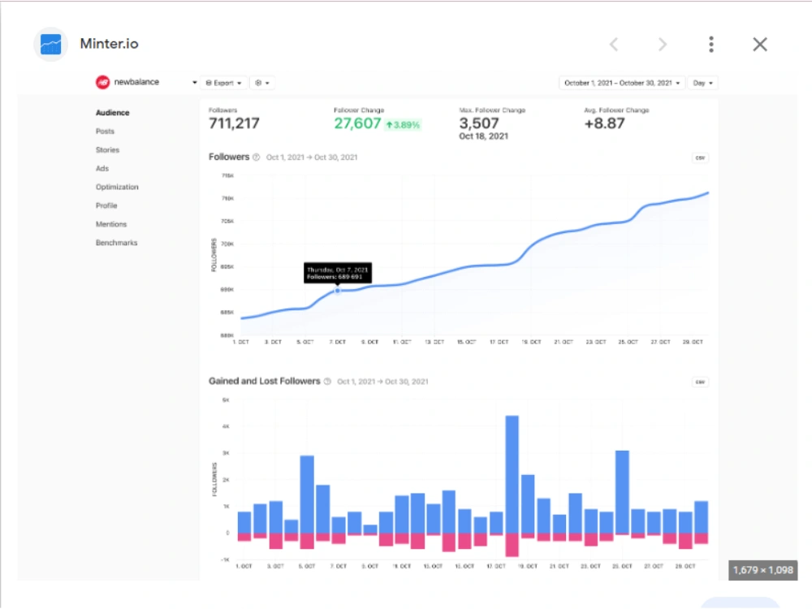Download CSV for Gained and Lost Followers chart
812x609 pixels.
click(700, 382)
